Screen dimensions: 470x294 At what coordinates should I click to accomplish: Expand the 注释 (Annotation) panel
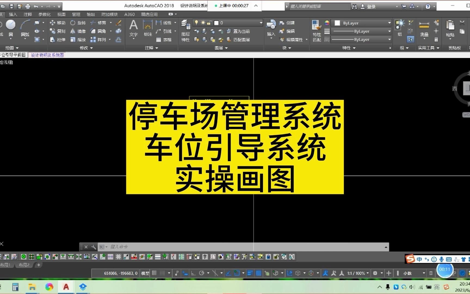point(151,48)
